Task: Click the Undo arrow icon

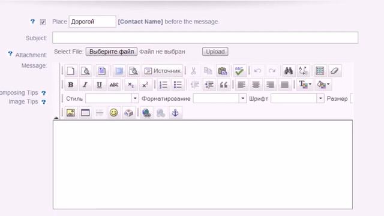Action: [x=257, y=71]
